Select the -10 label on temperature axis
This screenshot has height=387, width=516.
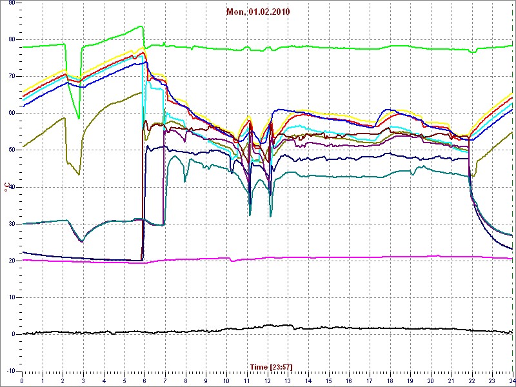pos(10,371)
